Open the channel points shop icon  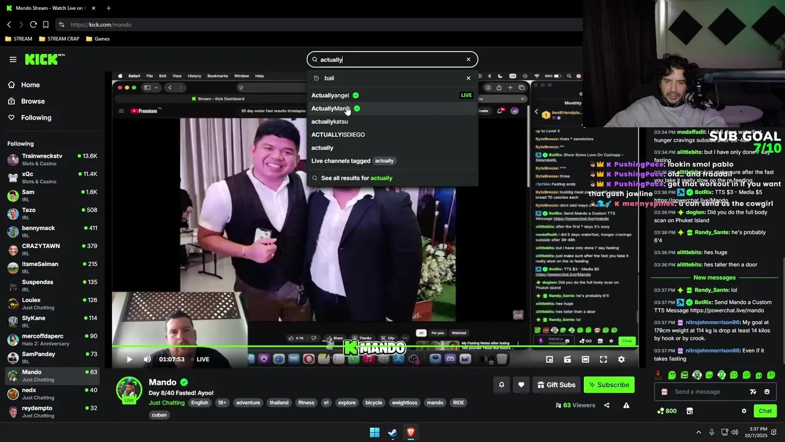click(x=689, y=411)
